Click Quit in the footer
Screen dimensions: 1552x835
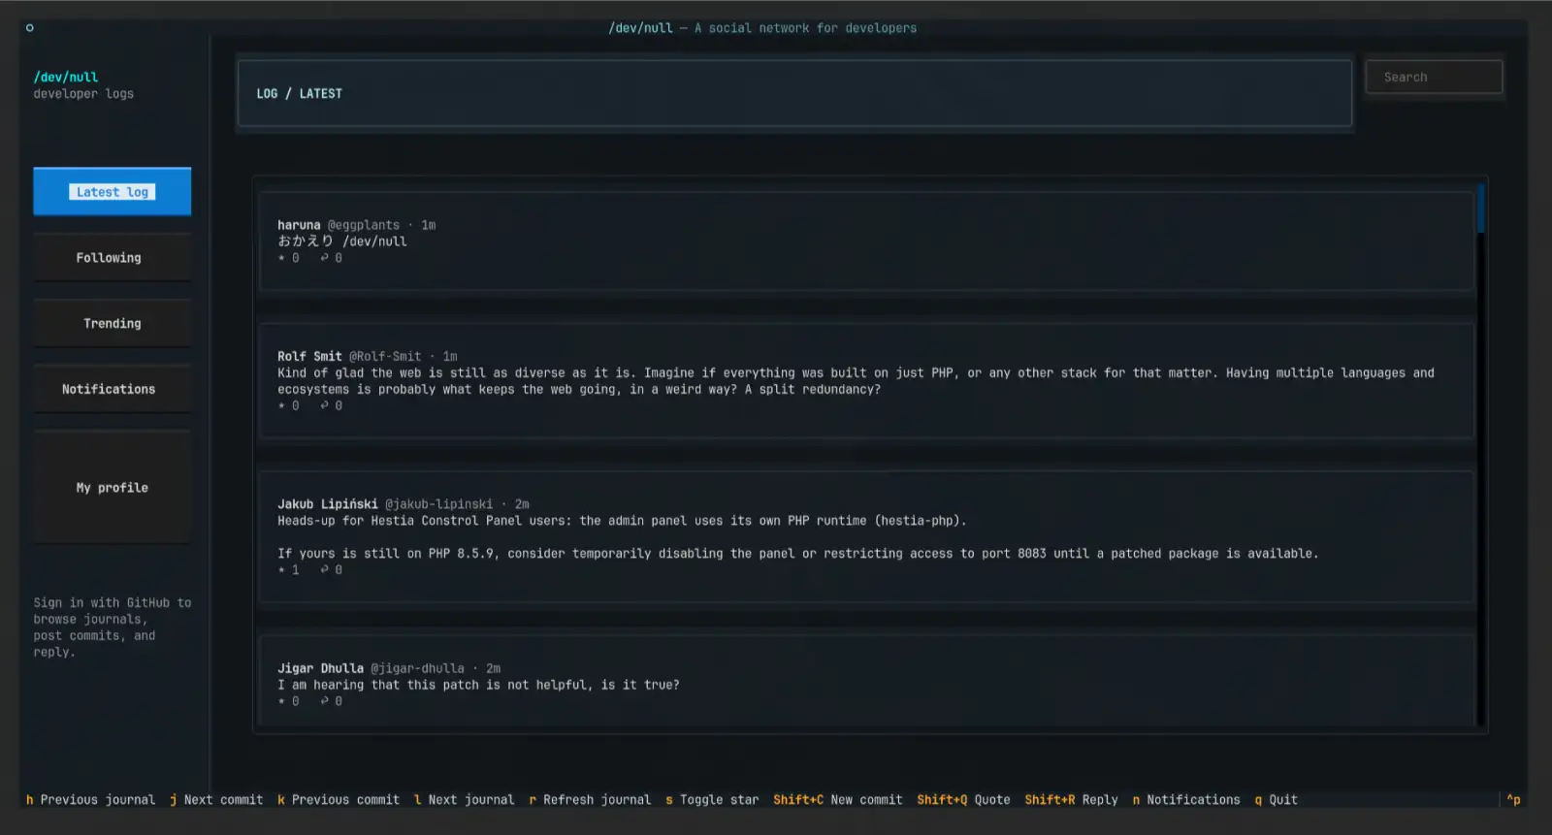pos(1276,800)
